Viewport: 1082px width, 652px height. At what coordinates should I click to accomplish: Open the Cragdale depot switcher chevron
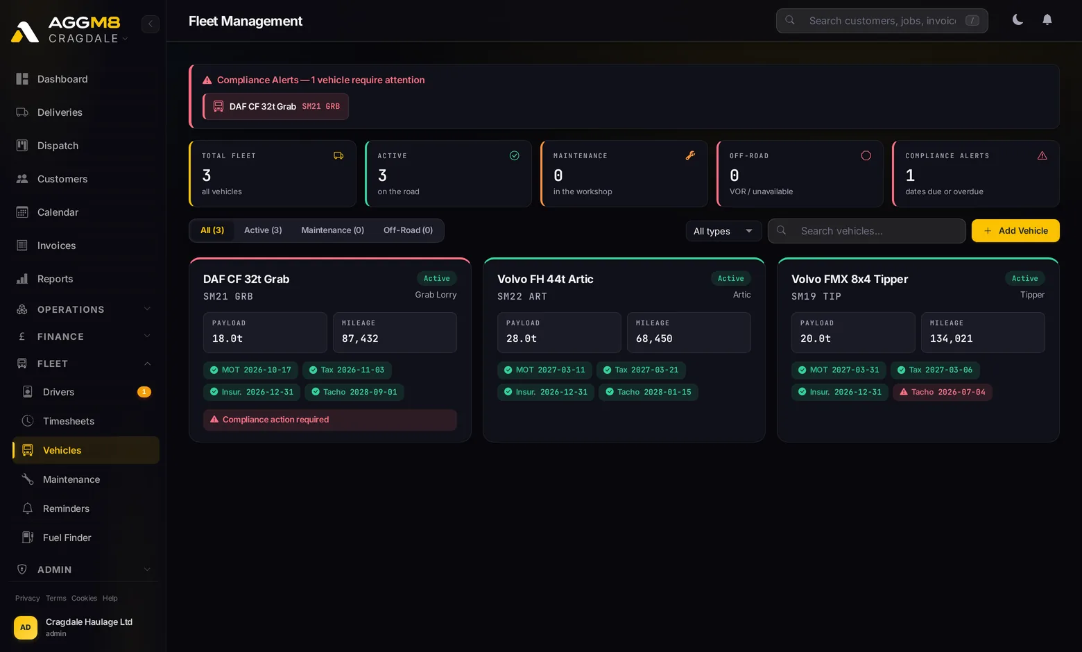(126, 39)
